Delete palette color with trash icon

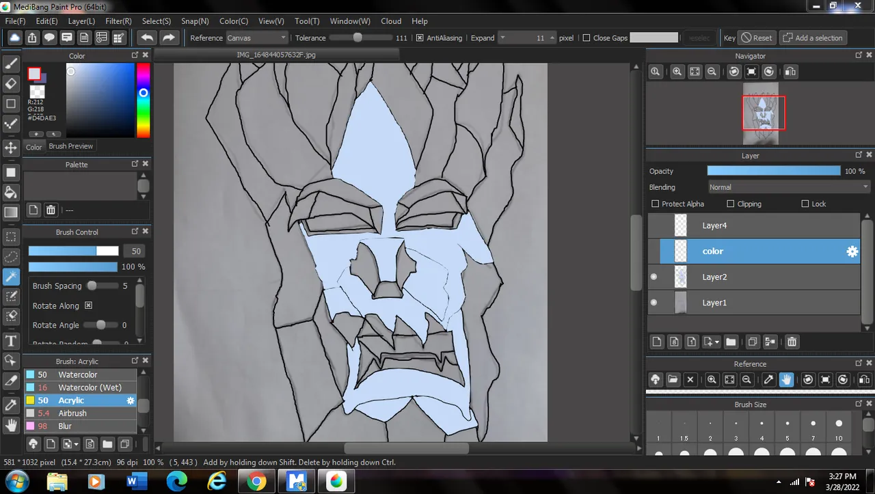[51, 210]
